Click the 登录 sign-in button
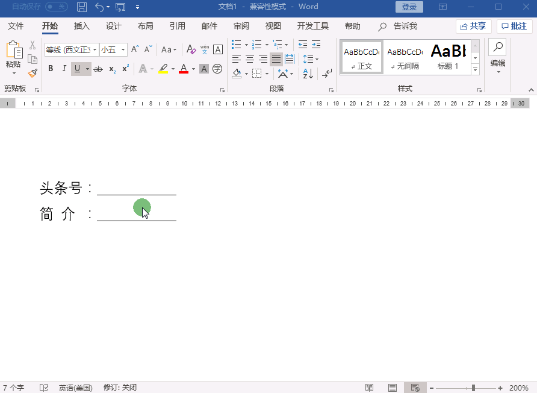 (409, 7)
